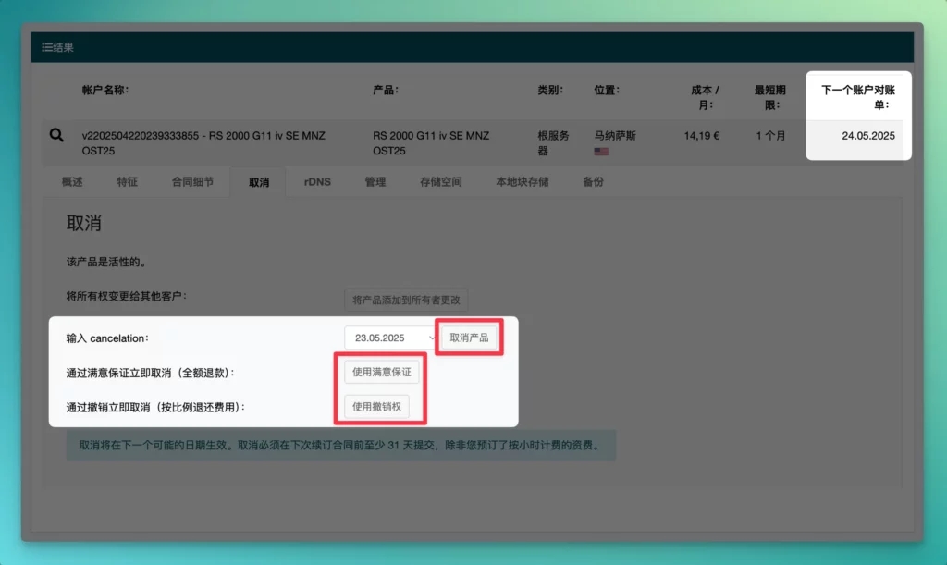The width and height of the screenshot is (947, 565).
Task: Open the 本地块存储 tab
Action: (521, 182)
